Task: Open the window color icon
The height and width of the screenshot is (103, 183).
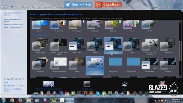Action: tap(87, 84)
